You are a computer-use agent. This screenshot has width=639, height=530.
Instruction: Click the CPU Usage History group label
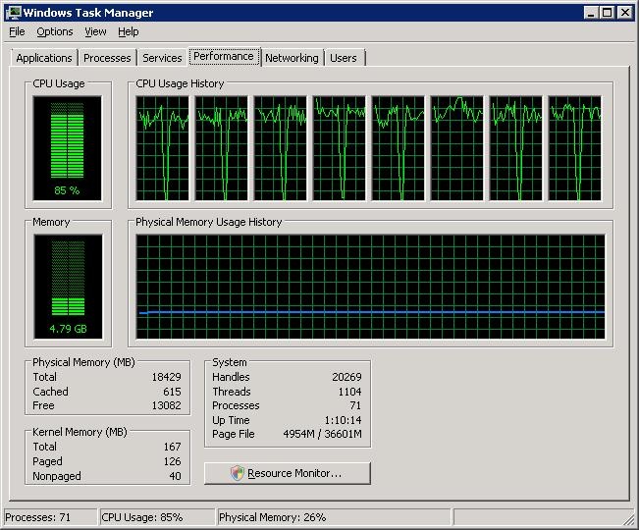coord(180,83)
